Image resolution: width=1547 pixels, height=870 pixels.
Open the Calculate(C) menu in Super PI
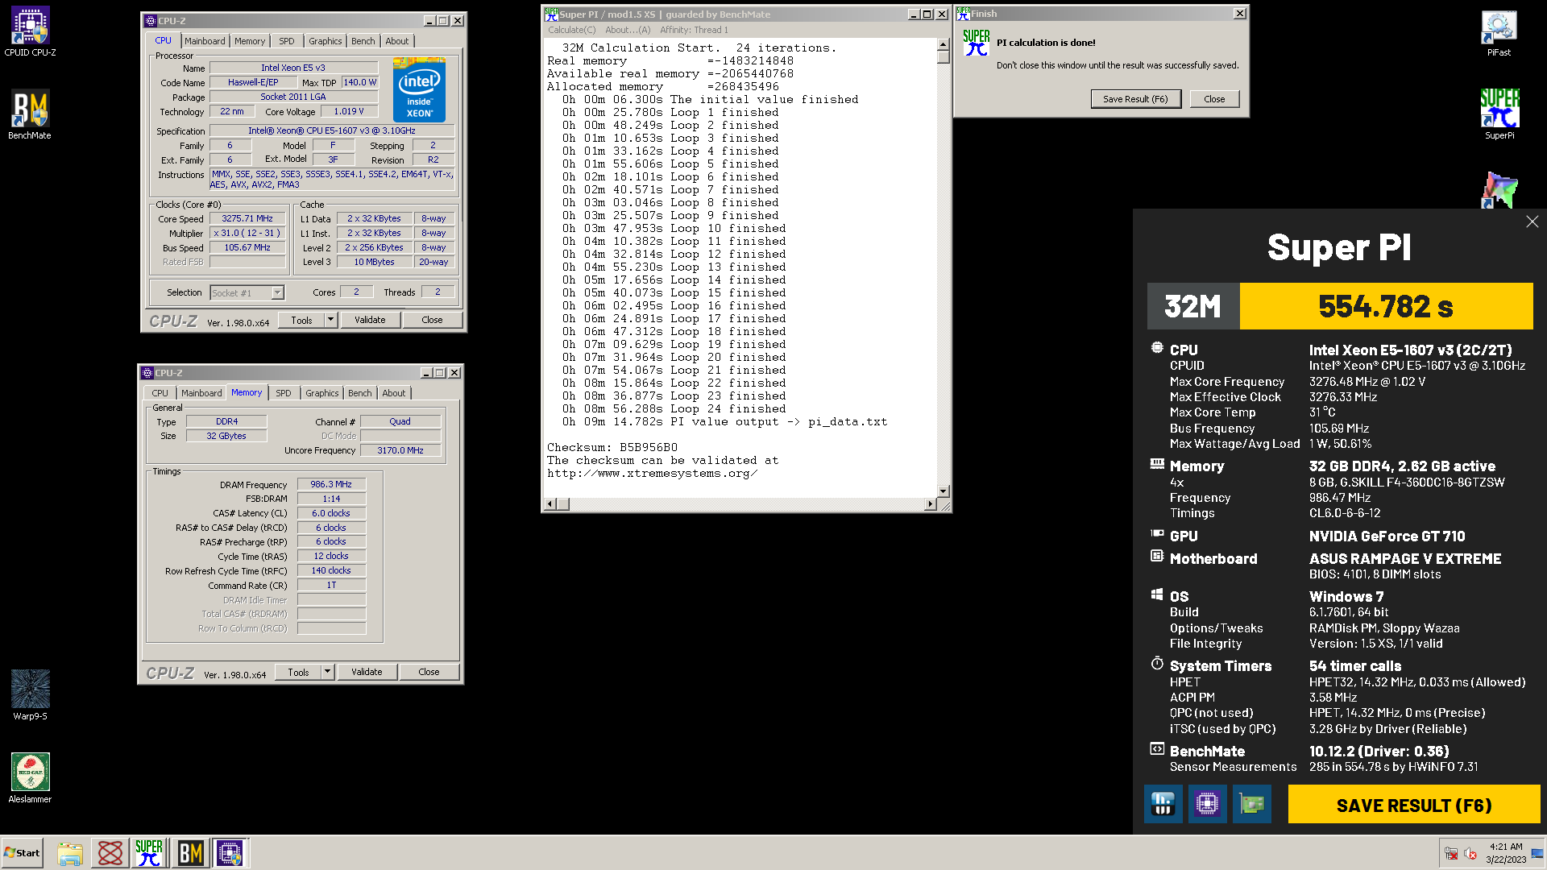click(x=571, y=30)
